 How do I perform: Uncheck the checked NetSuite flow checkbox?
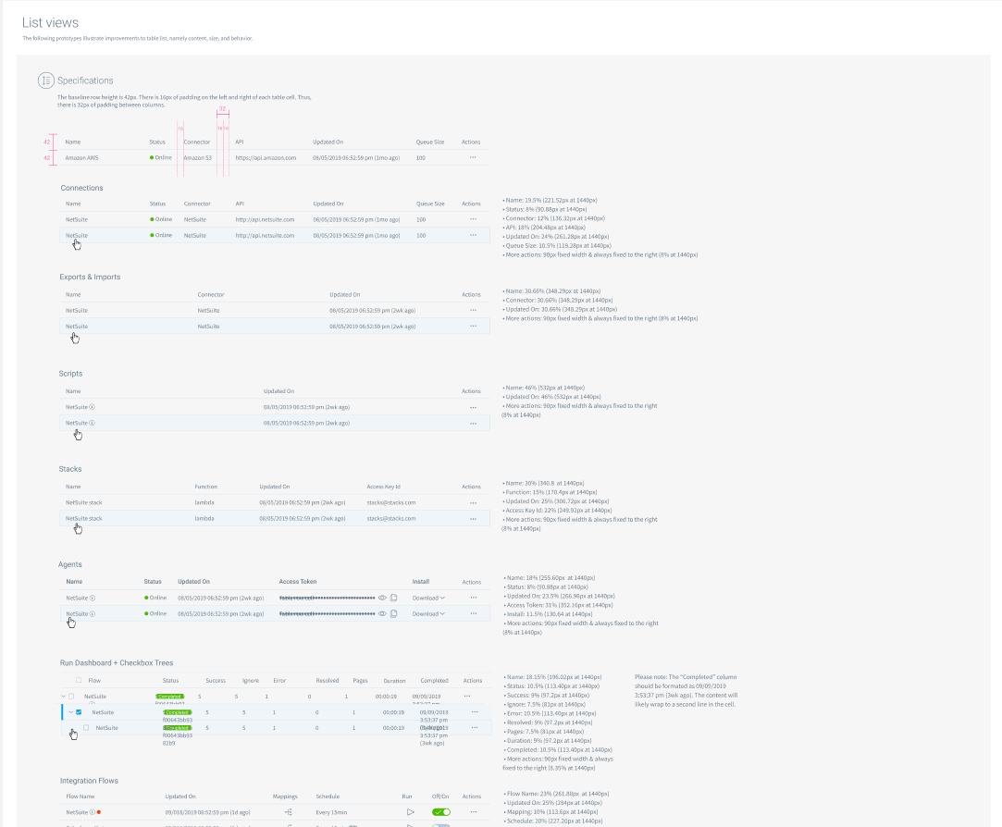(79, 712)
